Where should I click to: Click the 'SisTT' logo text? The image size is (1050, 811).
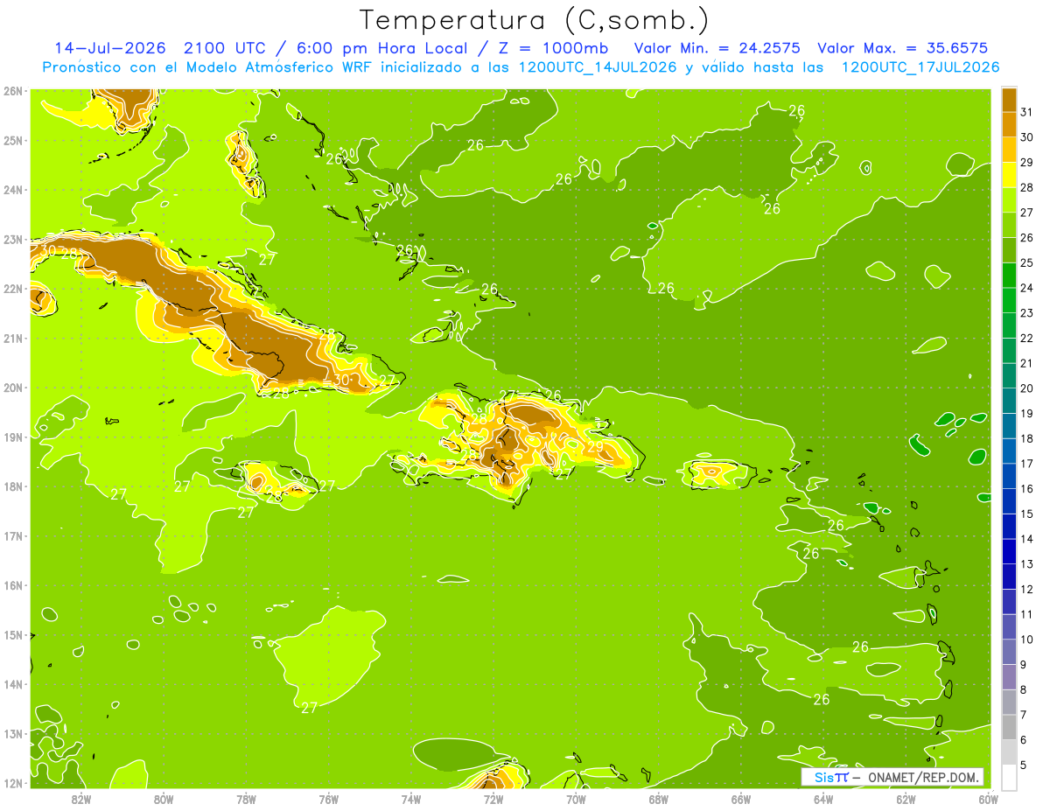[831, 778]
